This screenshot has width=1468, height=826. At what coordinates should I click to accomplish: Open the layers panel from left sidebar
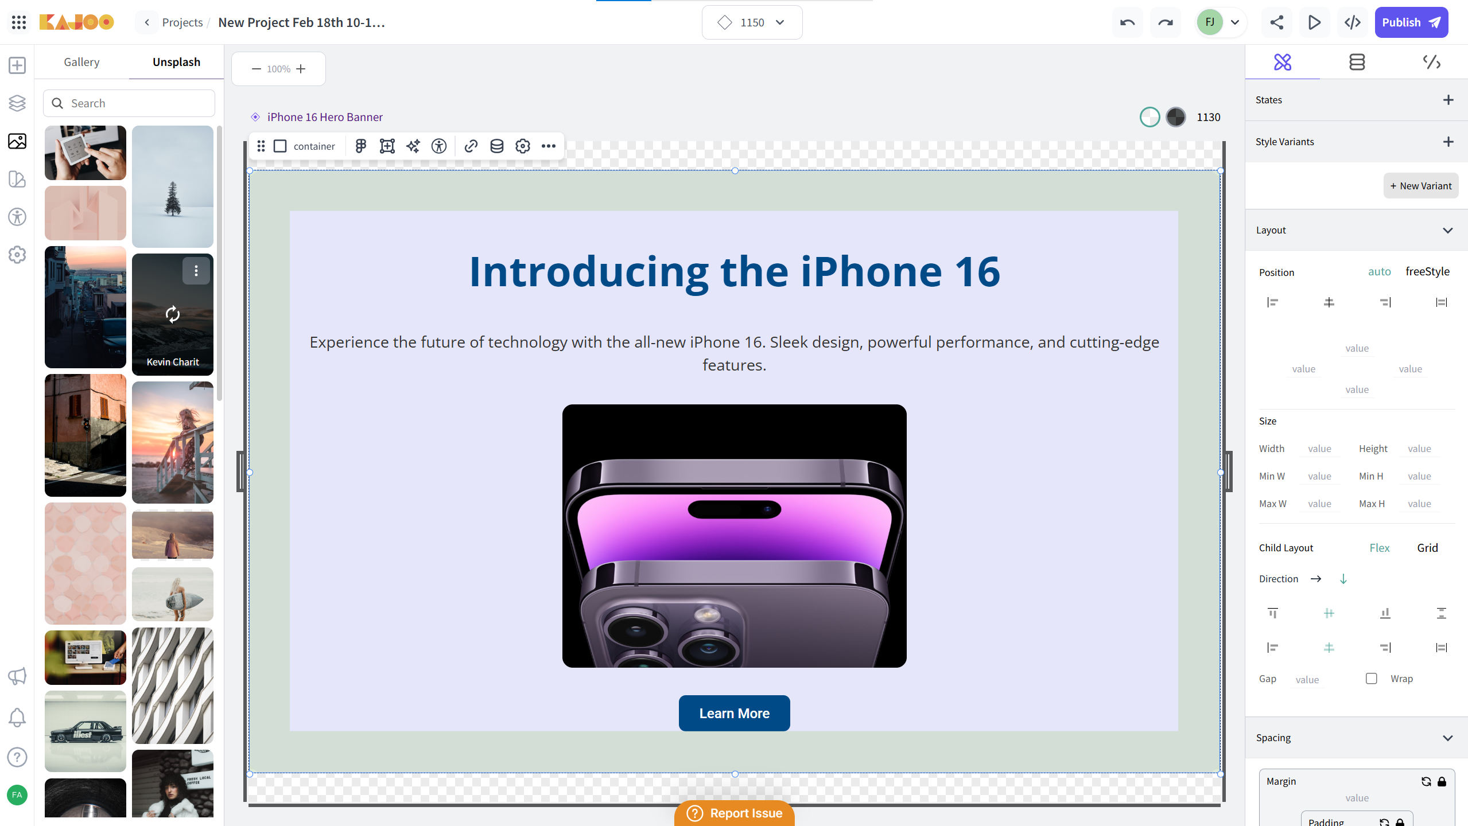click(17, 103)
